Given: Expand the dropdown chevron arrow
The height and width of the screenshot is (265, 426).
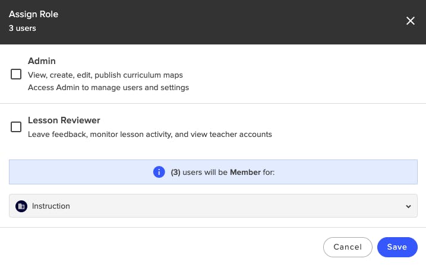Looking at the screenshot, I should [x=408, y=206].
